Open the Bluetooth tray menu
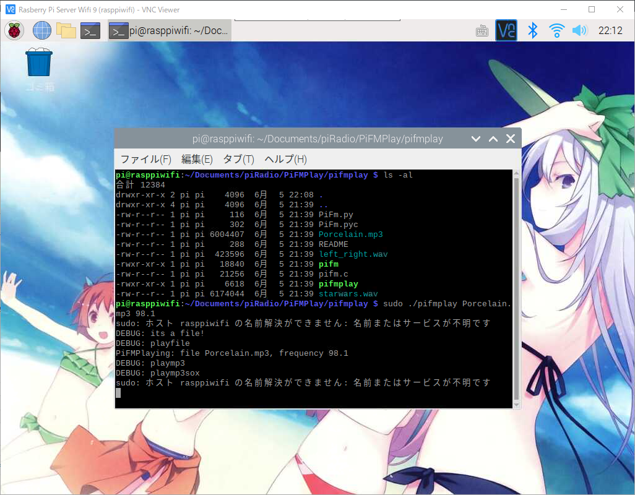The width and height of the screenshot is (635, 495). coord(532,31)
